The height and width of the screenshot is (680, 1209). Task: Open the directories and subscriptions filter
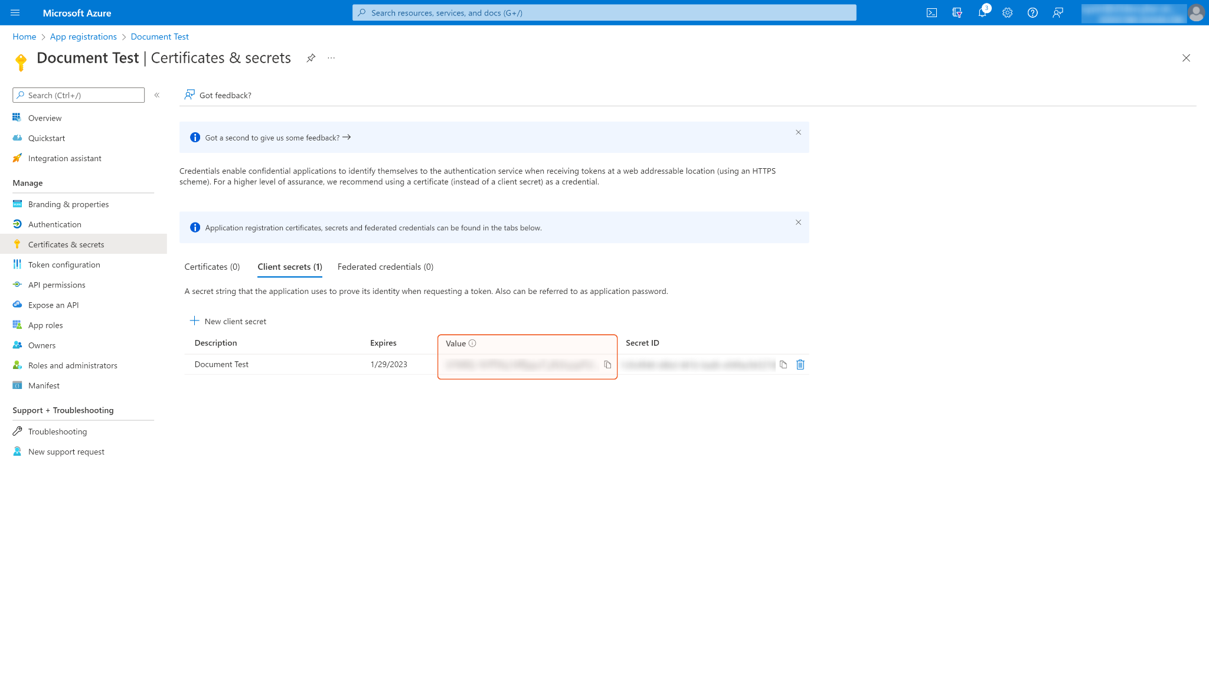(957, 13)
